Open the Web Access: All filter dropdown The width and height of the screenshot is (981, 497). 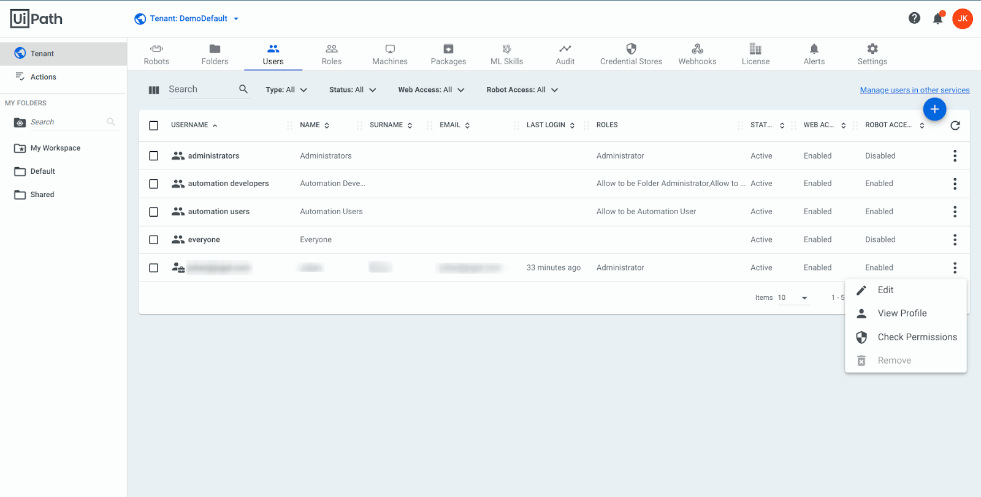(431, 89)
